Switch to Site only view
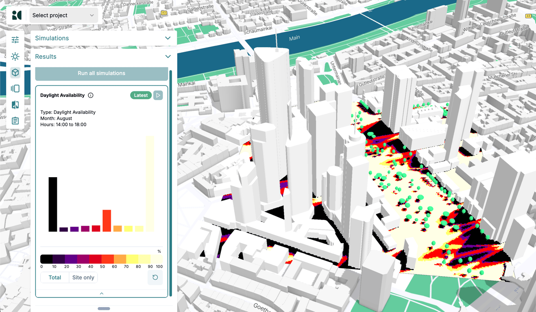 (x=83, y=277)
